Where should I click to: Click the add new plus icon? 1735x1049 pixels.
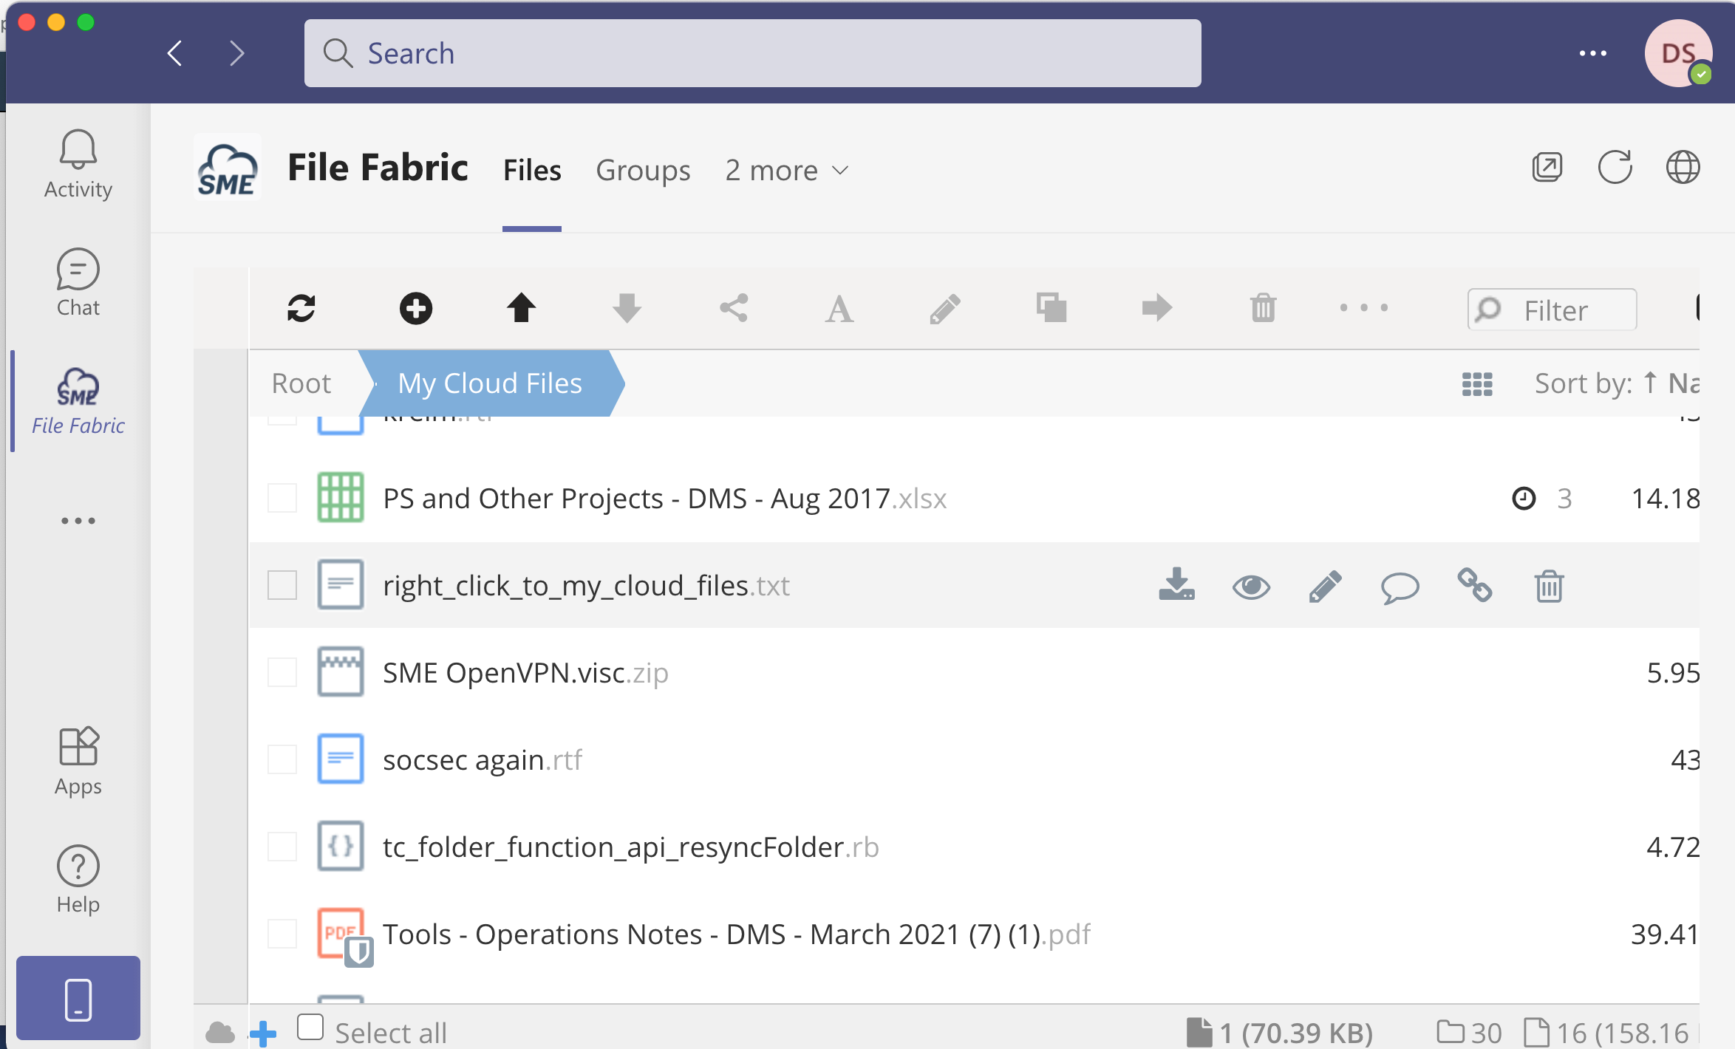pos(416,308)
